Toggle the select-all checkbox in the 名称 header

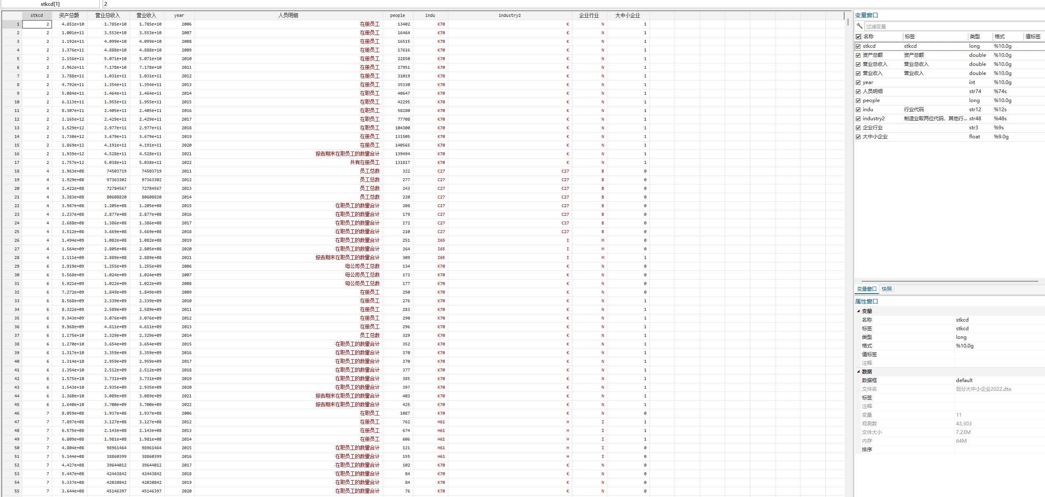(858, 37)
